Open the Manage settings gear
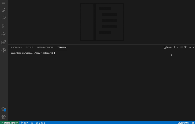The height and width of the screenshot is (124, 195). click(x=4, y=117)
